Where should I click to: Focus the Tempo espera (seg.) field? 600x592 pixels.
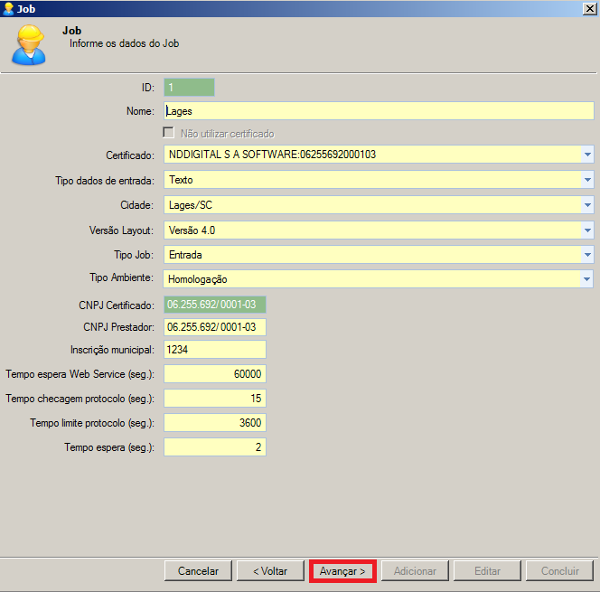click(x=215, y=447)
